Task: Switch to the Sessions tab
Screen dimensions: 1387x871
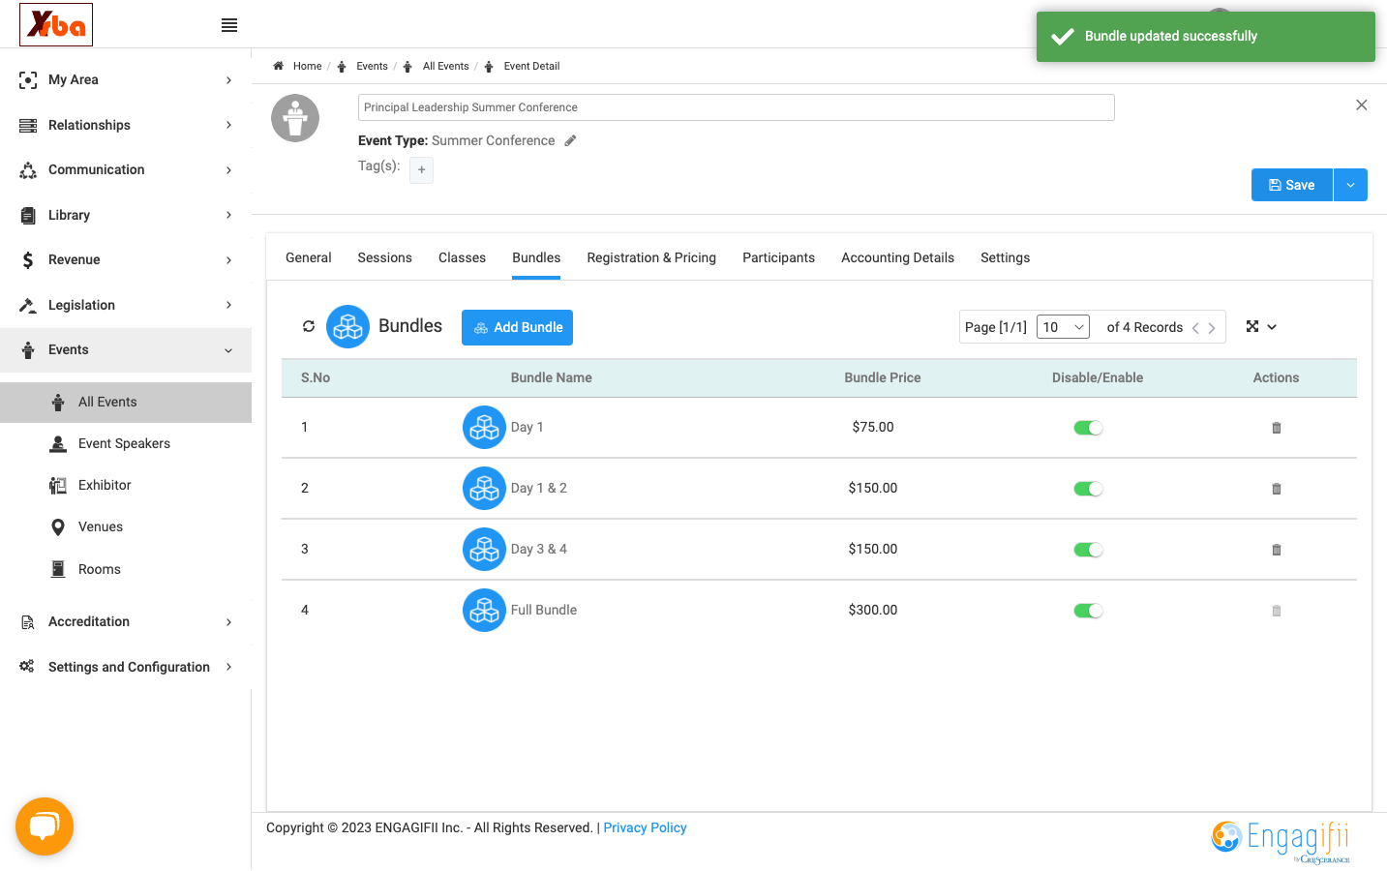Action: click(x=384, y=257)
